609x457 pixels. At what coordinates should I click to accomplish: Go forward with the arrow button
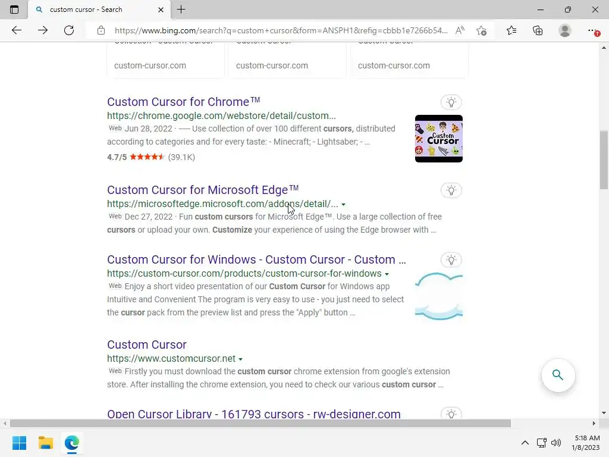43,30
